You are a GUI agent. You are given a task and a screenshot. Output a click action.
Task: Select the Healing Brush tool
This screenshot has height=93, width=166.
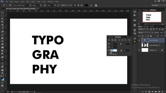point(2,32)
